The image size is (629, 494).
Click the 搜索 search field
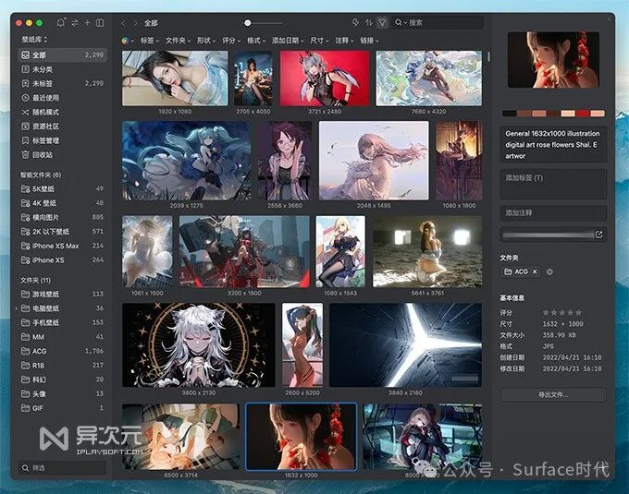(438, 22)
